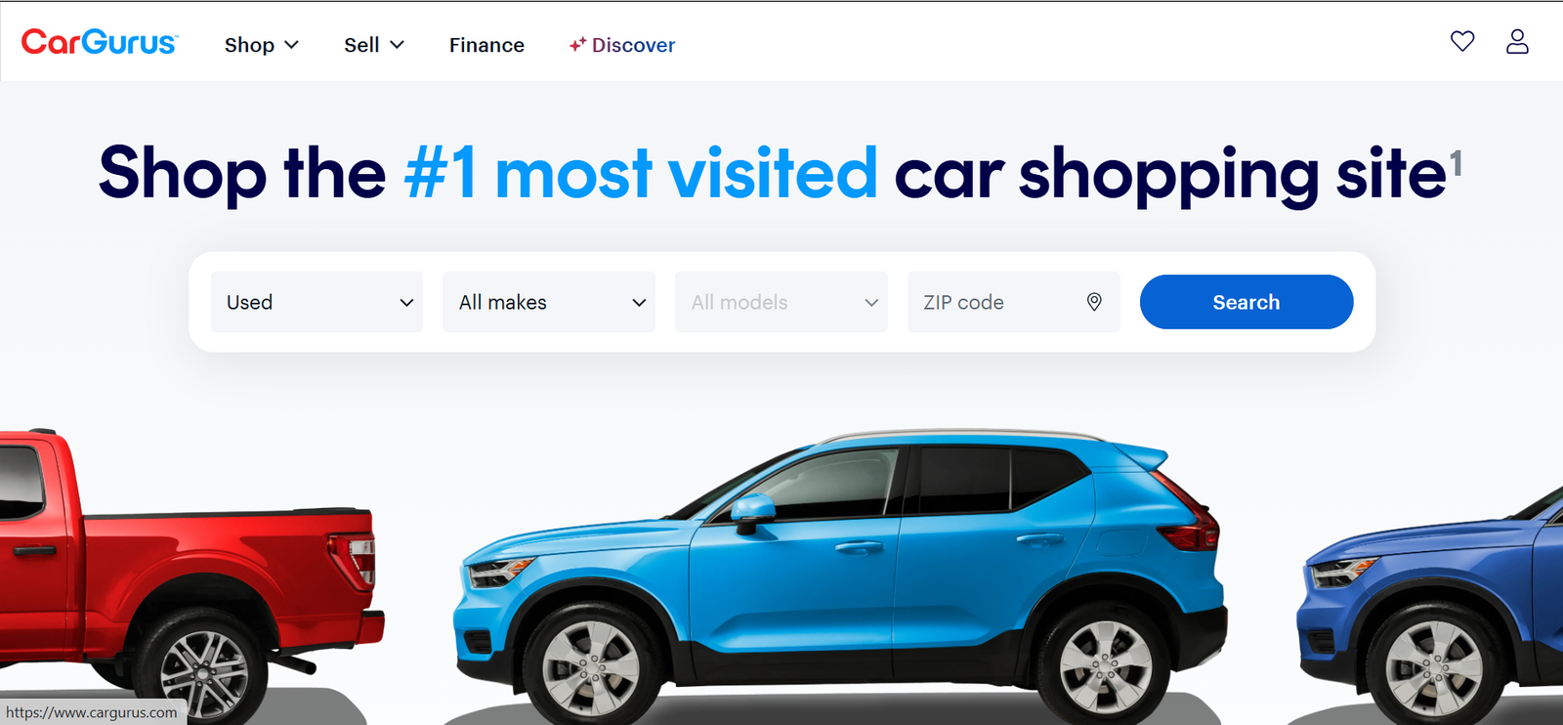This screenshot has height=725, width=1563.
Task: Click the Shop menu chevron arrow
Action: click(x=291, y=45)
